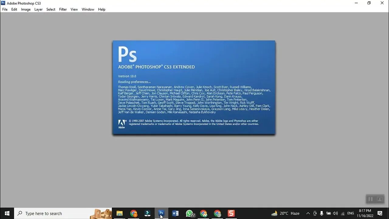This screenshot has width=389, height=219.
Task: Restore down the Photoshop window
Action: pos(369,3)
